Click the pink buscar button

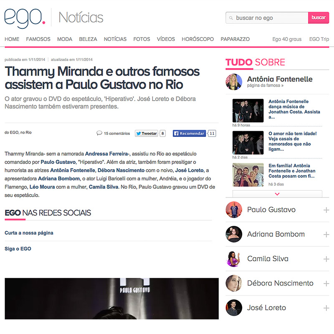coord(319,18)
